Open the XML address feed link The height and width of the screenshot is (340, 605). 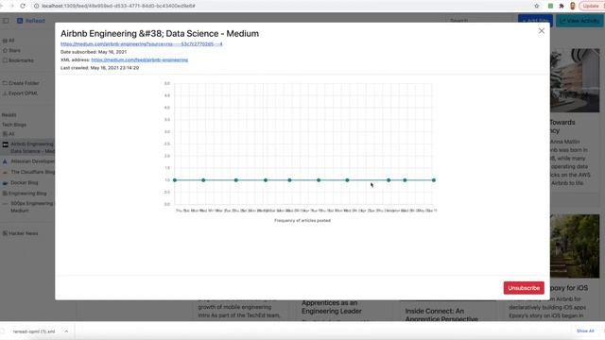(x=140, y=59)
